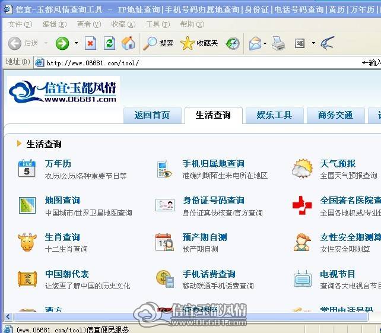Open the 天气预报 link
Viewport: 381px width, 333px height.
coord(338,164)
